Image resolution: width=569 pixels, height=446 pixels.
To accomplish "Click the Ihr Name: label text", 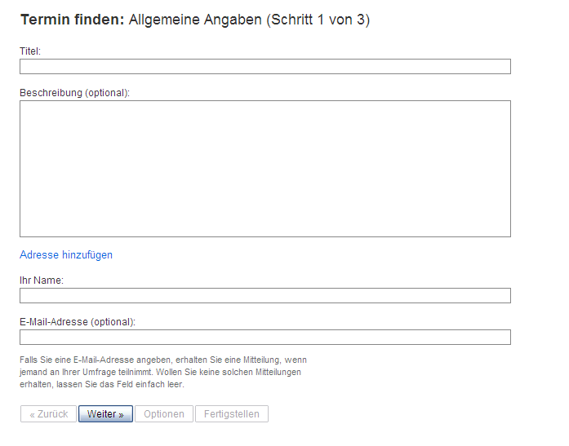I will 42,280.
